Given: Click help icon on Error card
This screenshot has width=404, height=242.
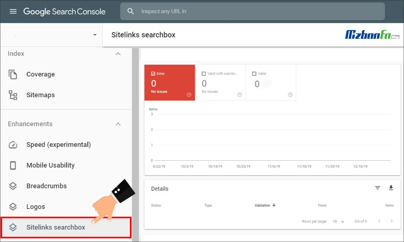Looking at the screenshot, I should pos(189,95).
